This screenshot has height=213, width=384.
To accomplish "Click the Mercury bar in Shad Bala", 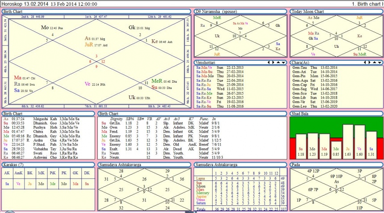I will (336, 149).
